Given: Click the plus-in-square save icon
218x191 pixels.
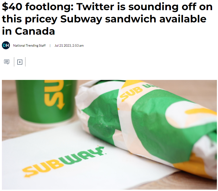Looking at the screenshot, I should (x=20, y=62).
